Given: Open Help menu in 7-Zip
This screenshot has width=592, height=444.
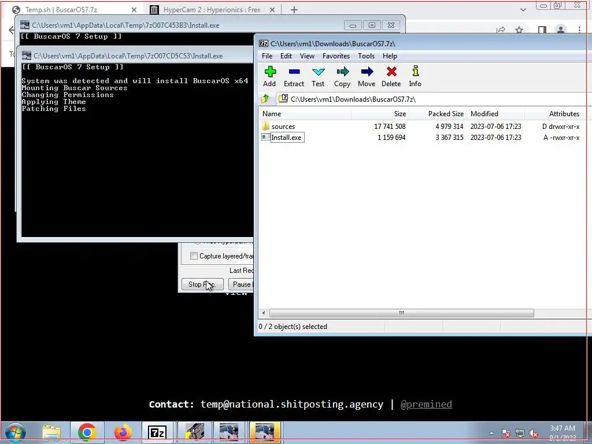Looking at the screenshot, I should tap(390, 56).
